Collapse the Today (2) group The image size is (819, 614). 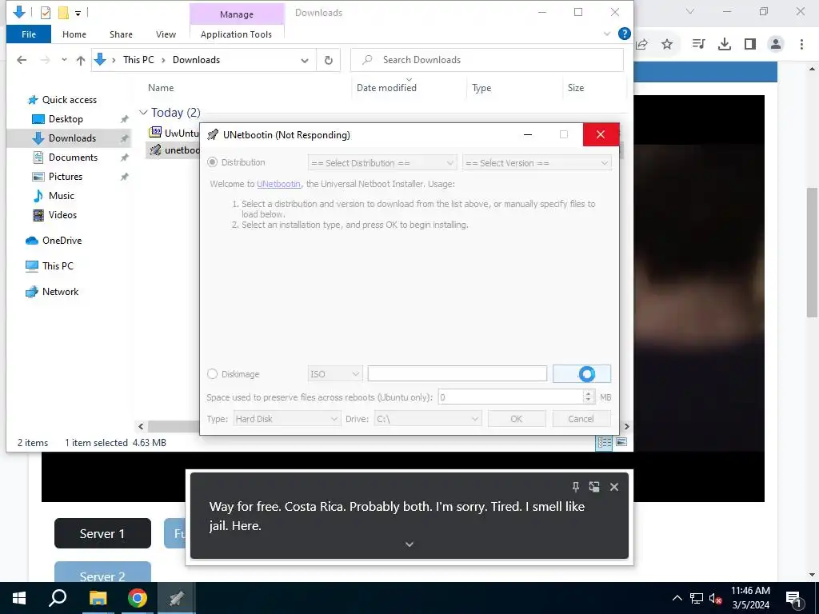(143, 112)
